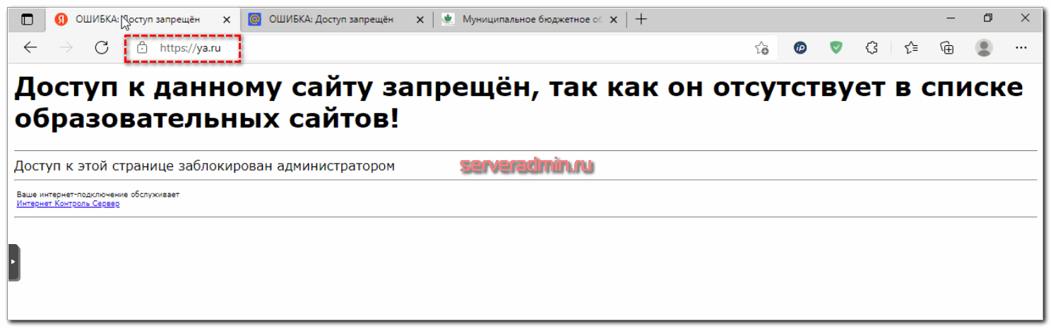Viewport: 1051px width, 328px height.
Task: Switch to the first Yandex error tab
Action: [x=143, y=20]
